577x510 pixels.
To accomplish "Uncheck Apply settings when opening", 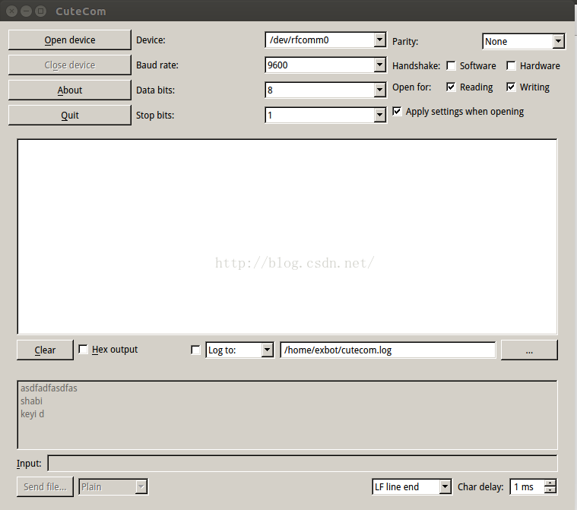I will [x=397, y=111].
